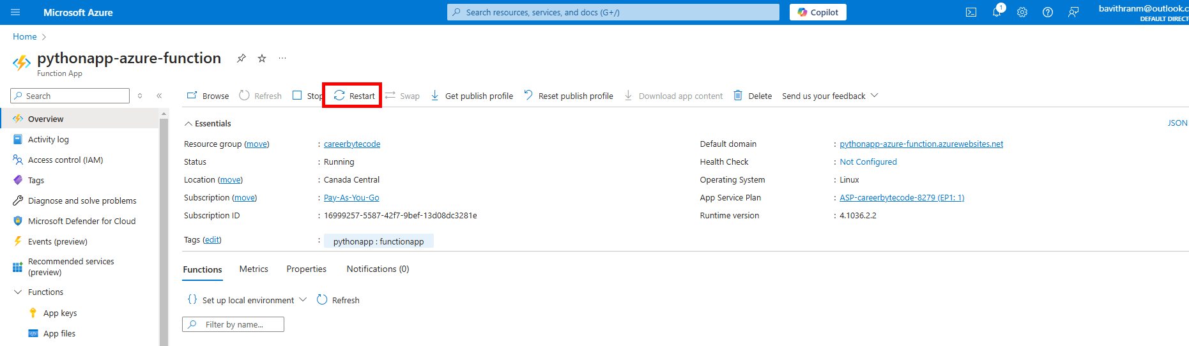Click the global search resources box

click(613, 12)
